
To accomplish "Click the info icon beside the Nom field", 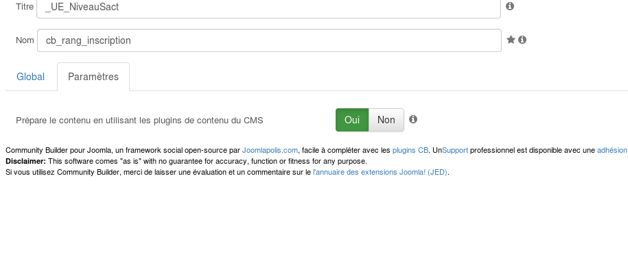I will click(522, 40).
